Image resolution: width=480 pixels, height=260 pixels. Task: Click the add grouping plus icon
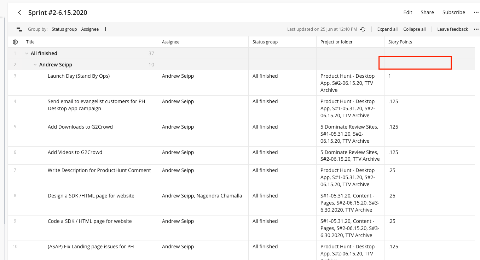[x=105, y=29]
